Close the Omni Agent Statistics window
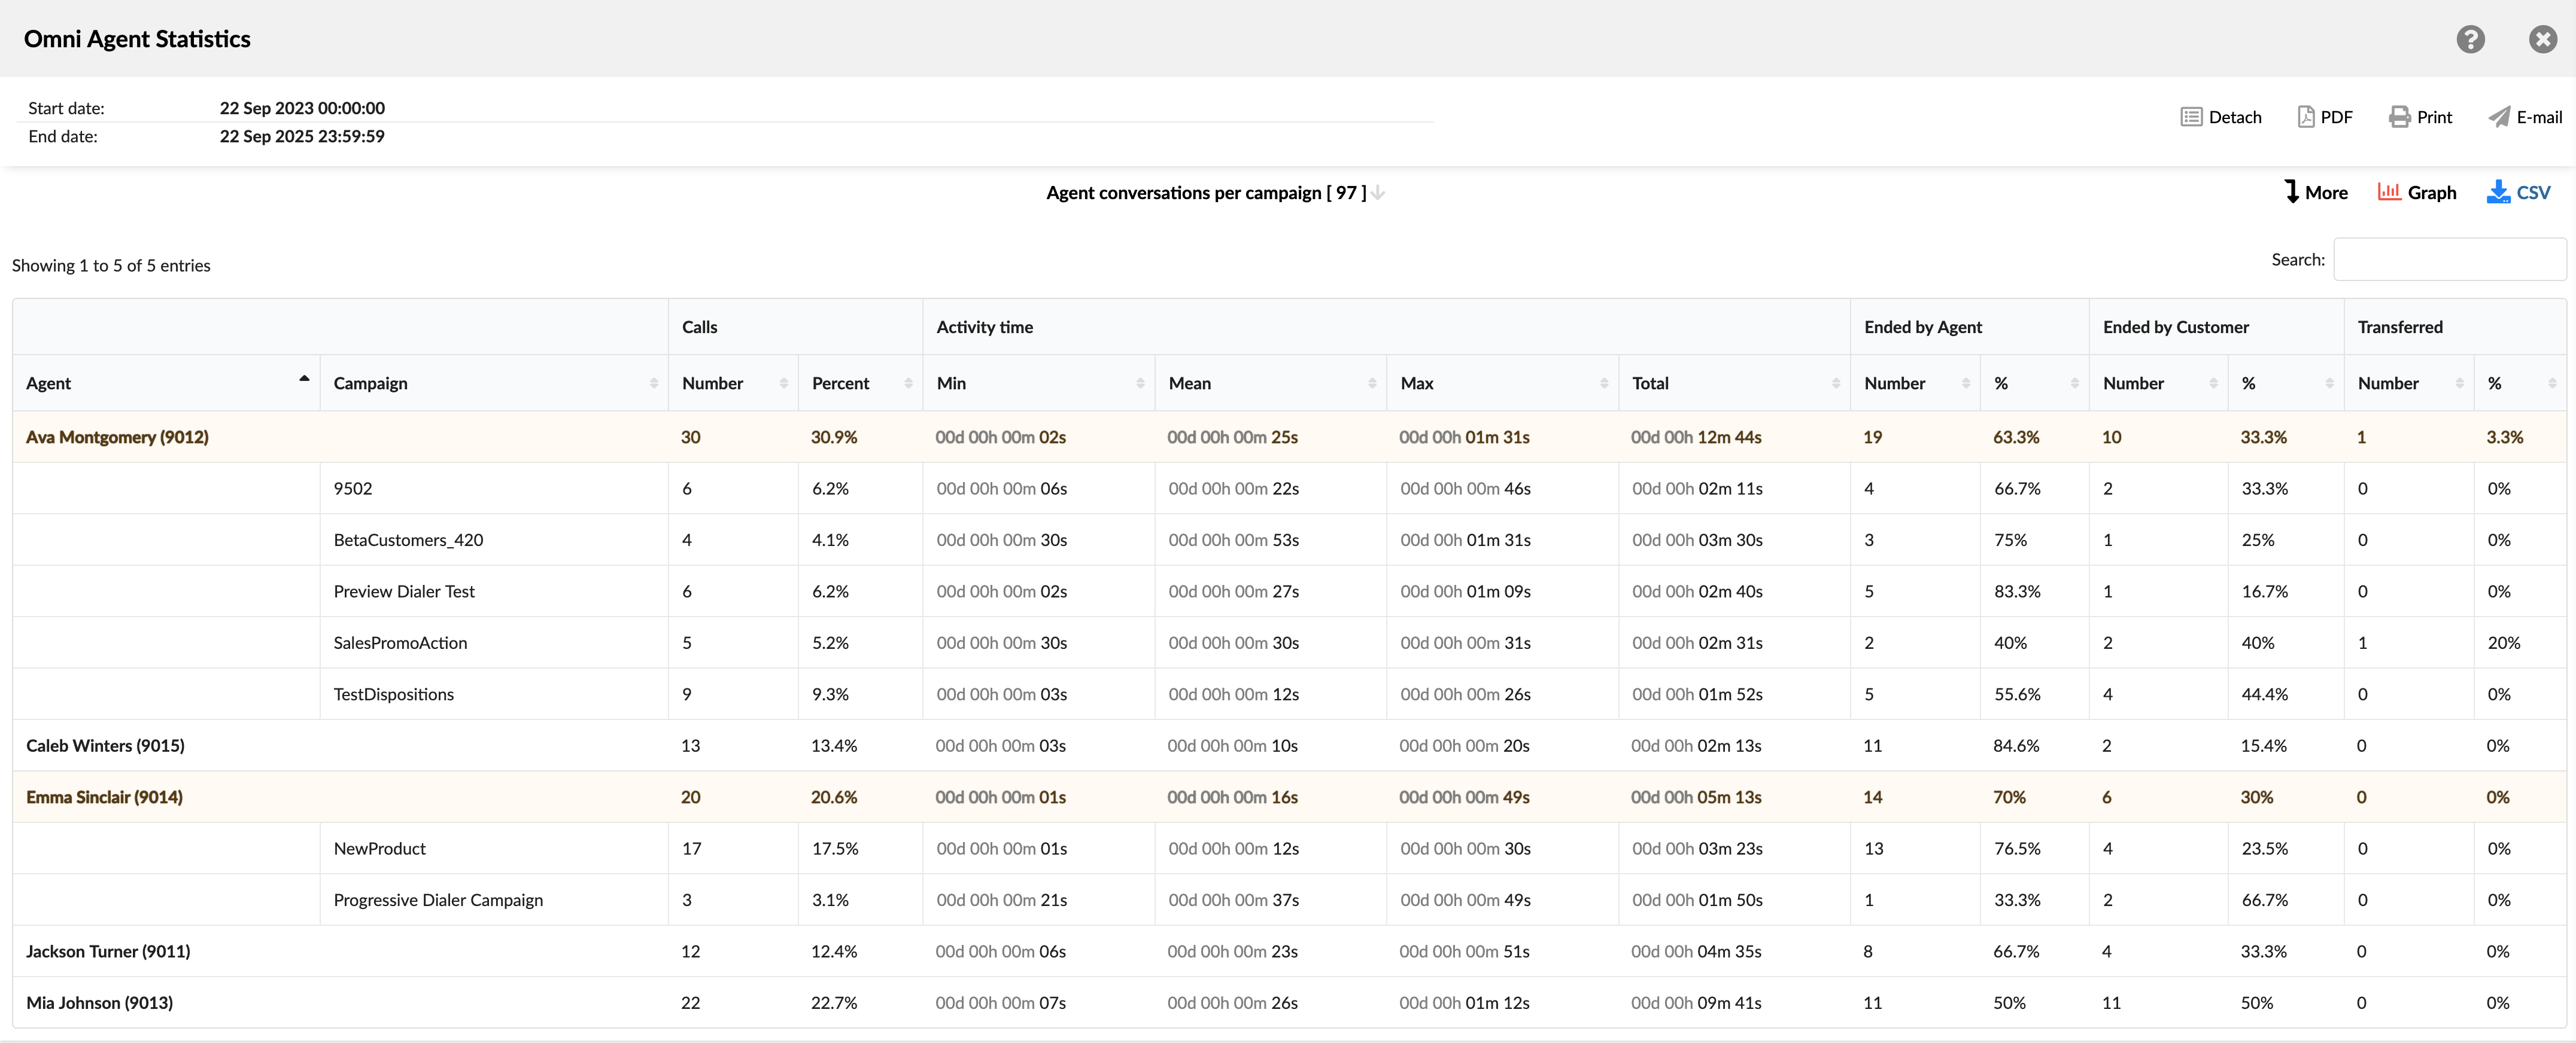 2542,39
